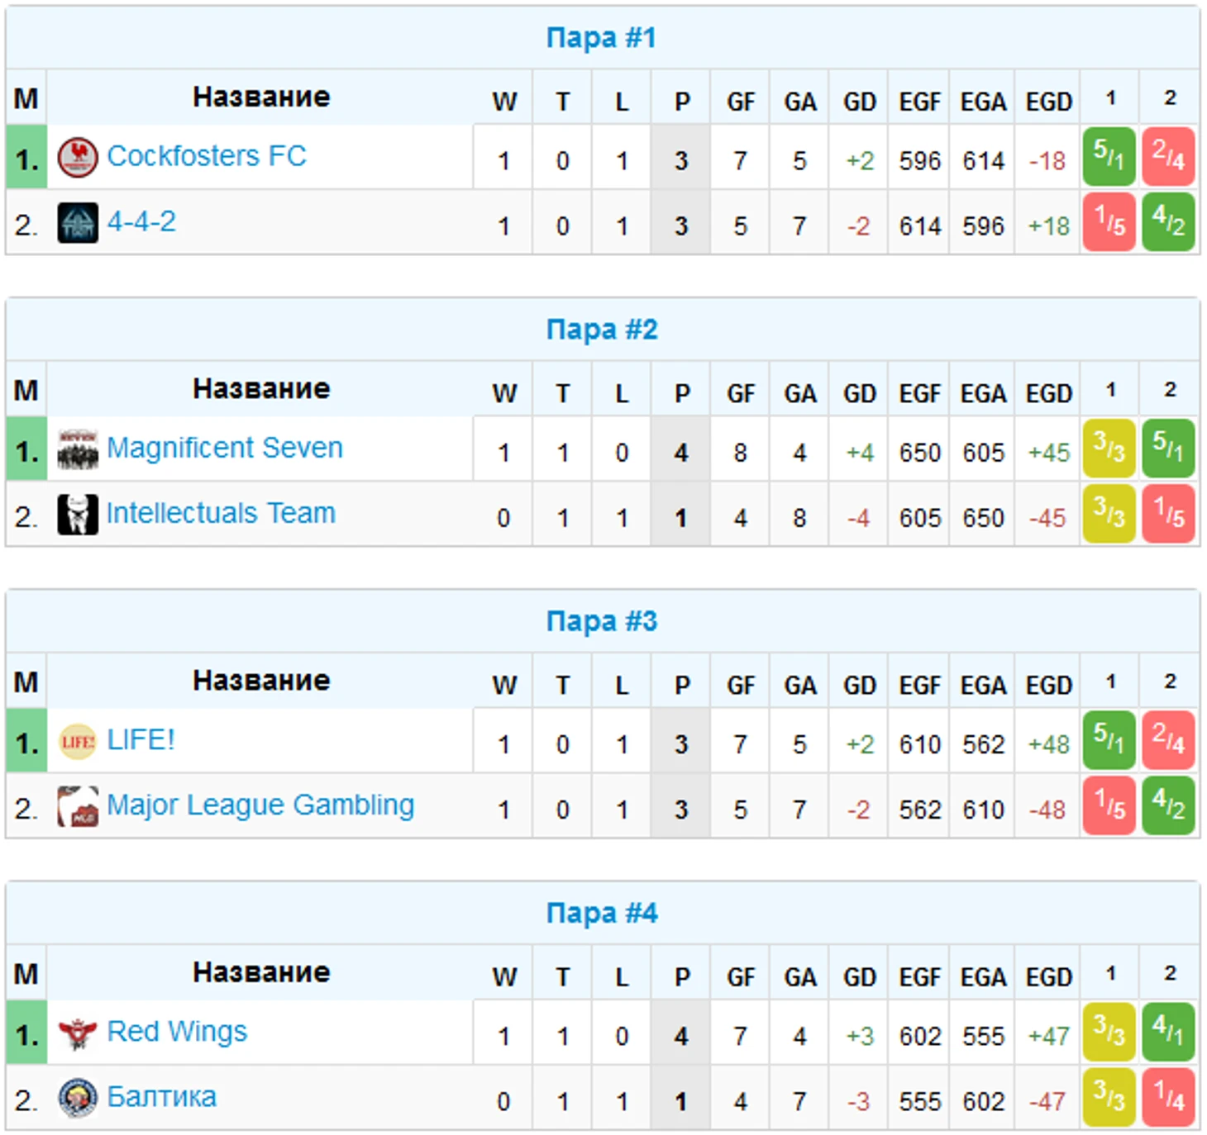Click the Cockfosters FC rooster logo

[78, 157]
